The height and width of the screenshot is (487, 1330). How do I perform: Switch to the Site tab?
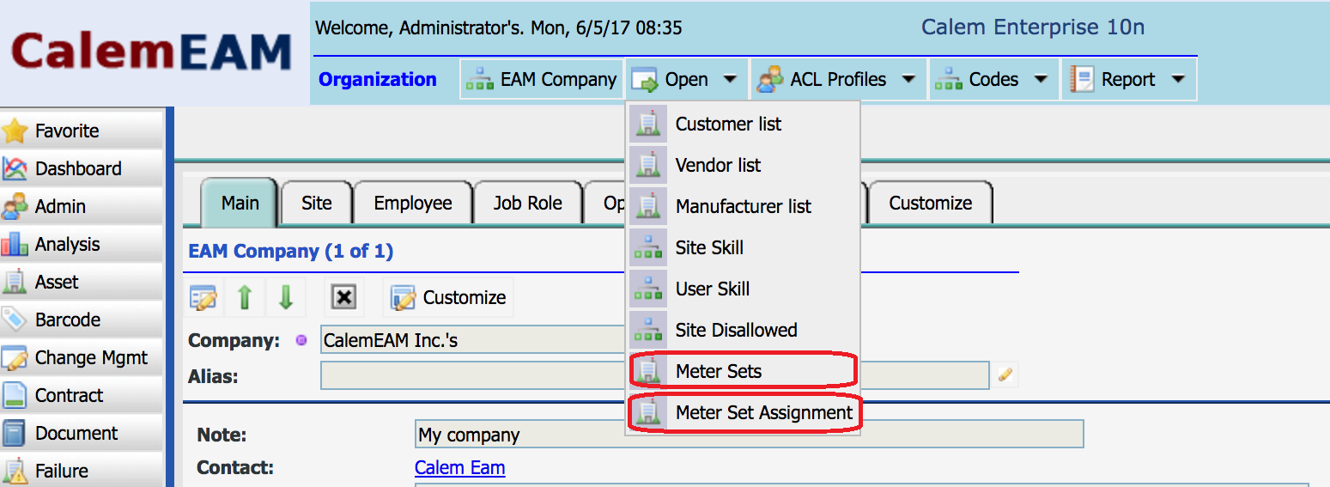coord(316,204)
